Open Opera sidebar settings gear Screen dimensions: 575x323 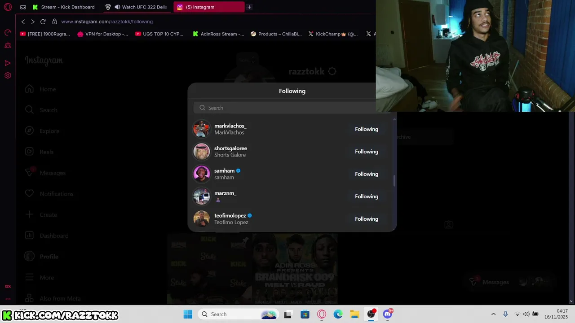coord(8,75)
